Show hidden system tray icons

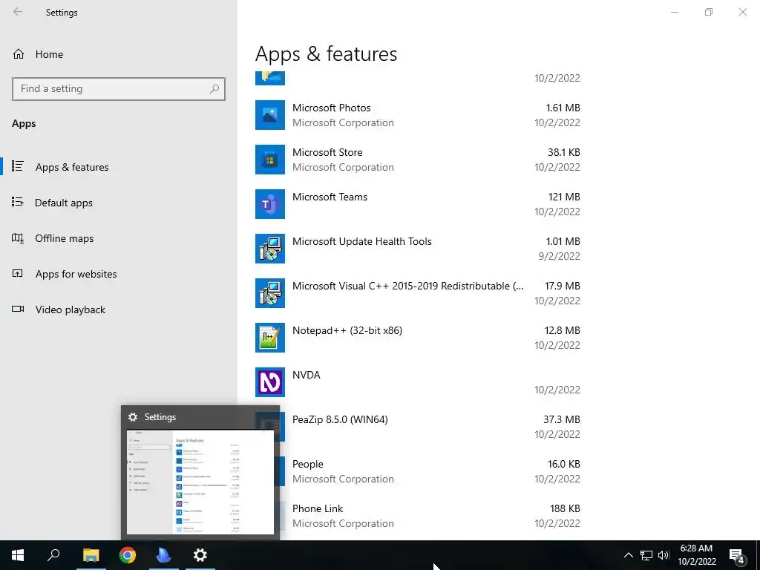[x=628, y=555]
